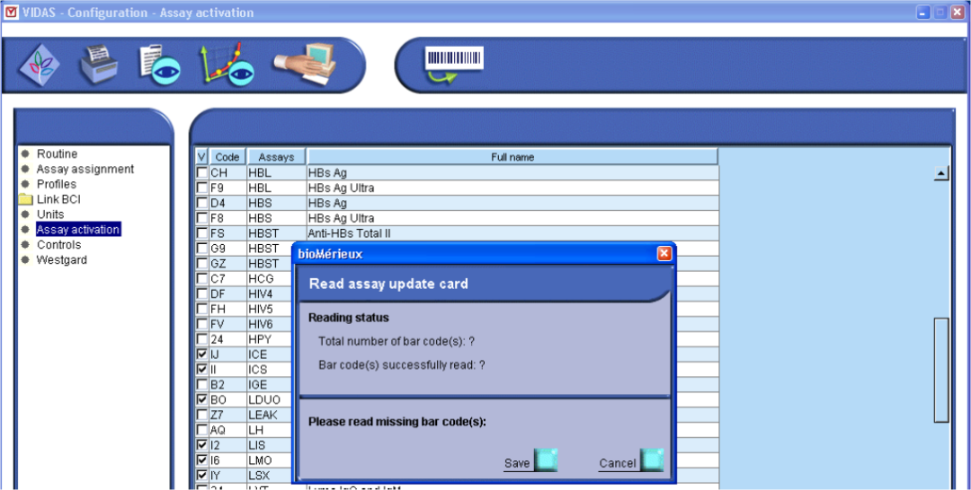Click the vertical scrollbar thumb

(x=941, y=369)
